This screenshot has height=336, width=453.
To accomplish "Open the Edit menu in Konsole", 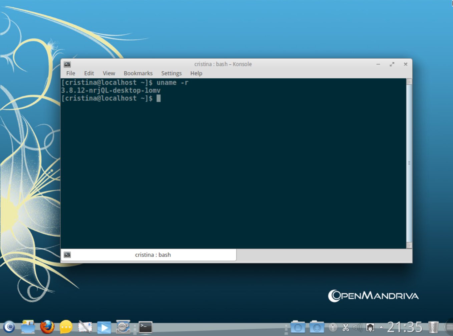I will click(x=89, y=73).
